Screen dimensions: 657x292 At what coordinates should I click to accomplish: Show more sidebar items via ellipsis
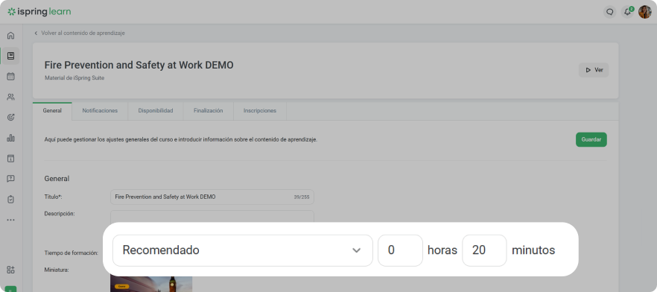[11, 220]
